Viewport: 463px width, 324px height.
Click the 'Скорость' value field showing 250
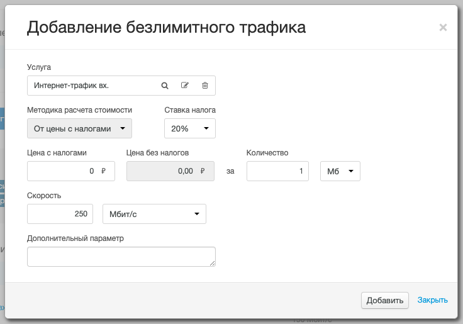60,214
